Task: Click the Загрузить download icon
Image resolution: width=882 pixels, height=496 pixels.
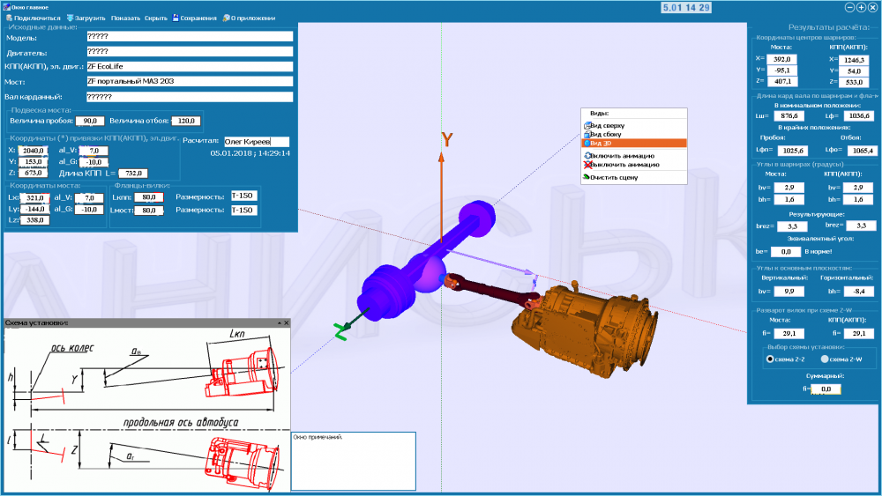Action: [x=71, y=18]
